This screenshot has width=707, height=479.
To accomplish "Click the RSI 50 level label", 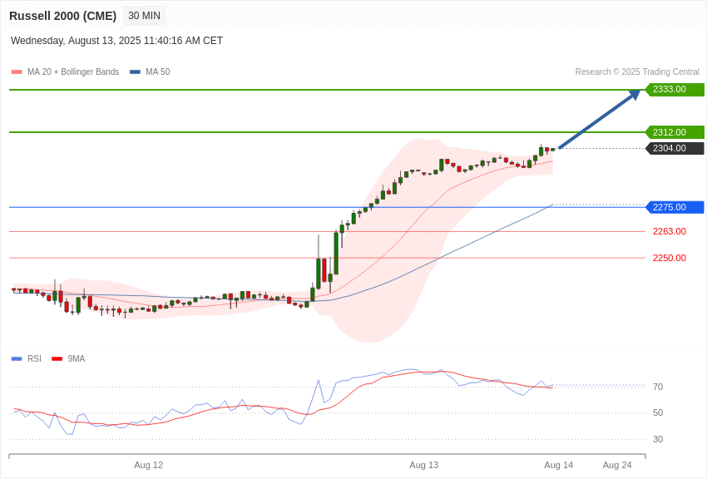I will coord(658,413).
